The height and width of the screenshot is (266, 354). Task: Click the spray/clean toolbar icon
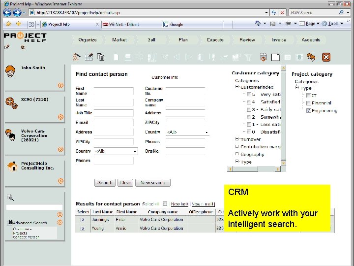77,57
